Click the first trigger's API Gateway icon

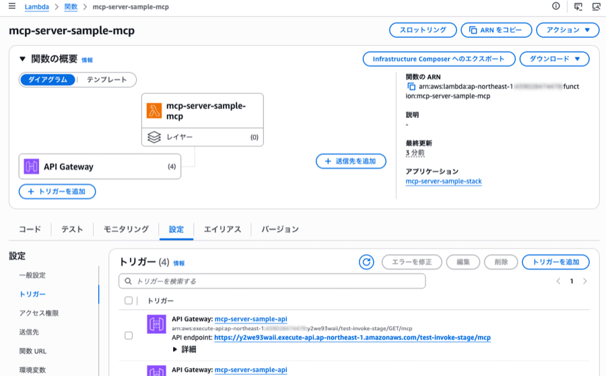point(156,324)
